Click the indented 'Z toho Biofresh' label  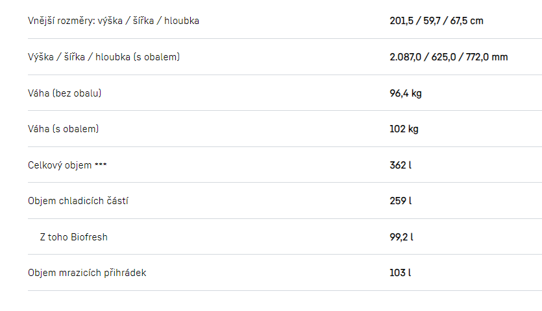click(x=73, y=237)
